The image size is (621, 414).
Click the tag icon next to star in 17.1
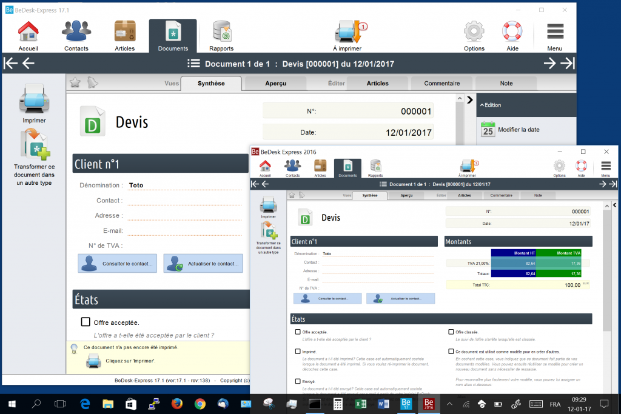[92, 82]
